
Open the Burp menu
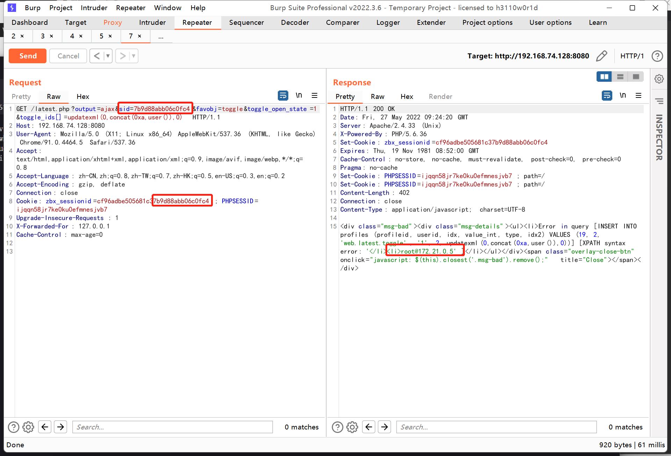coord(33,8)
